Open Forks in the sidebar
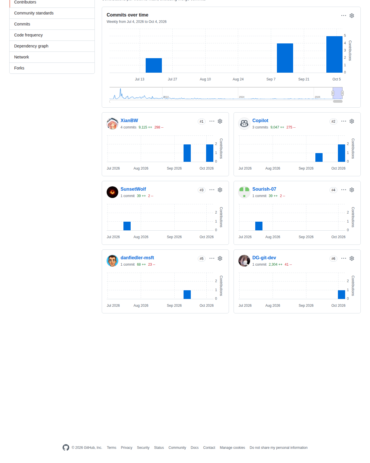This screenshot has width=370, height=463. coord(52,68)
